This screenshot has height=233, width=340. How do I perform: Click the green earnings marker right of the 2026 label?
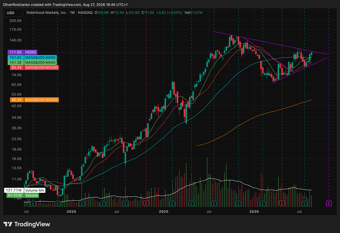(x=262, y=203)
